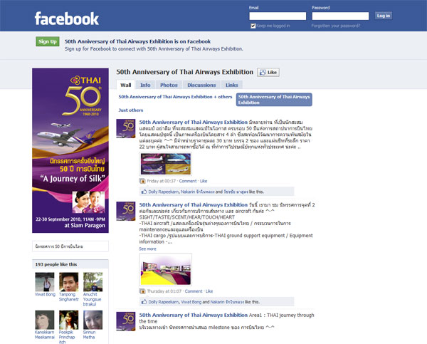Open the Anuchit Youngsuebtrakul name link
The width and height of the screenshot is (427, 344).
(92, 299)
